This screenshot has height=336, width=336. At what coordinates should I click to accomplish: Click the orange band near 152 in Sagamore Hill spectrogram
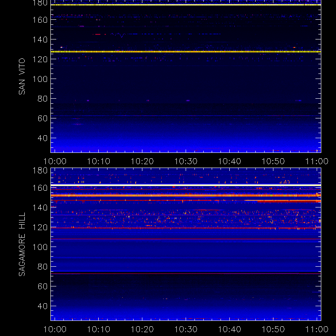(186, 195)
